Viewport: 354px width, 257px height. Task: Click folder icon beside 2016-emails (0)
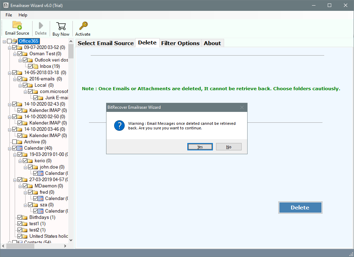coord(25,79)
